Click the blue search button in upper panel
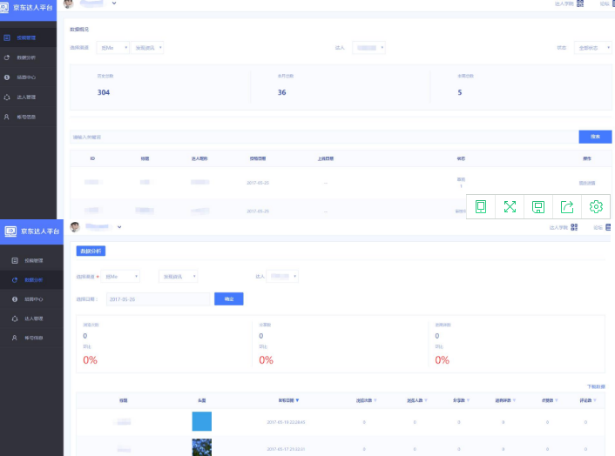 pos(595,137)
